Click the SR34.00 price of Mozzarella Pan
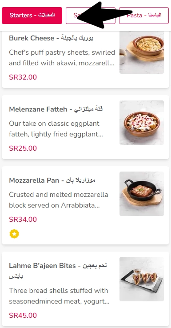171x328 pixels. coord(23,220)
